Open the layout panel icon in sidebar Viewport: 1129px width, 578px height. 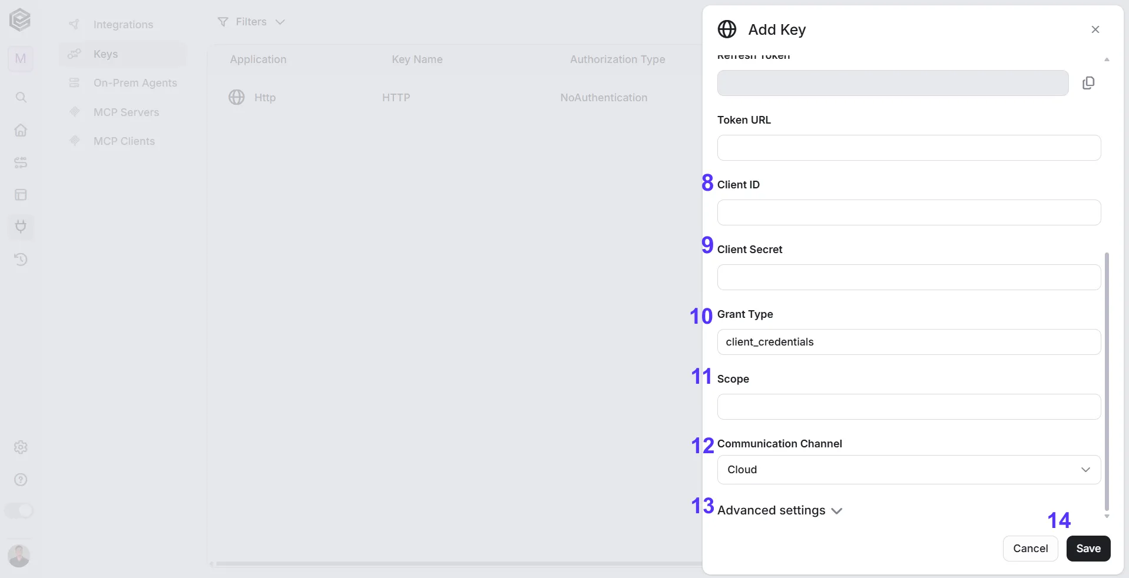pos(21,195)
